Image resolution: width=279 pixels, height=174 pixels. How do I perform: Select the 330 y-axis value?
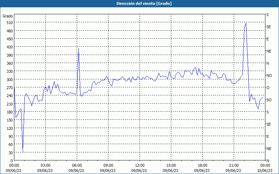[x=9, y=72]
